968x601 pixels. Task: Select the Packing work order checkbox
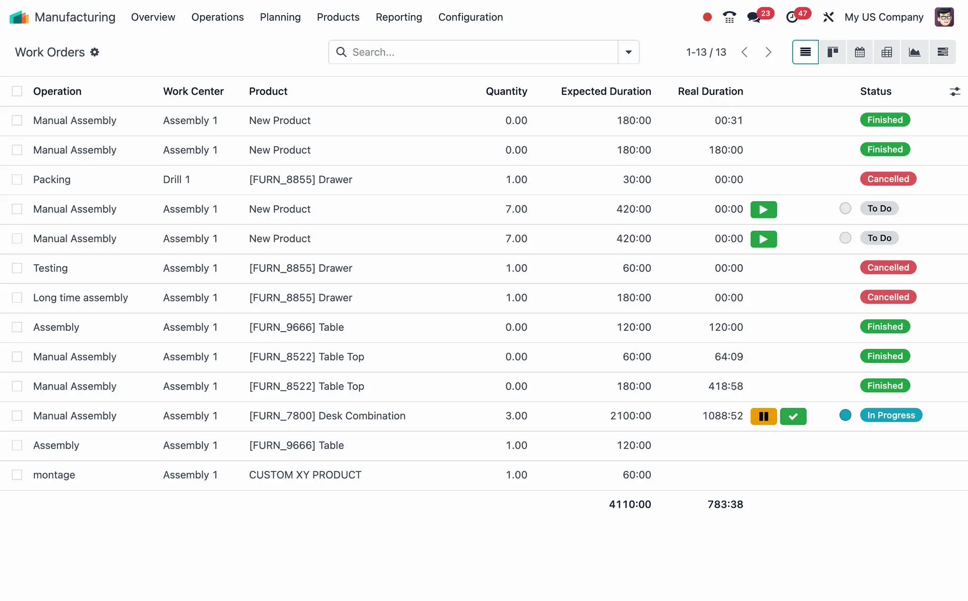coord(17,179)
